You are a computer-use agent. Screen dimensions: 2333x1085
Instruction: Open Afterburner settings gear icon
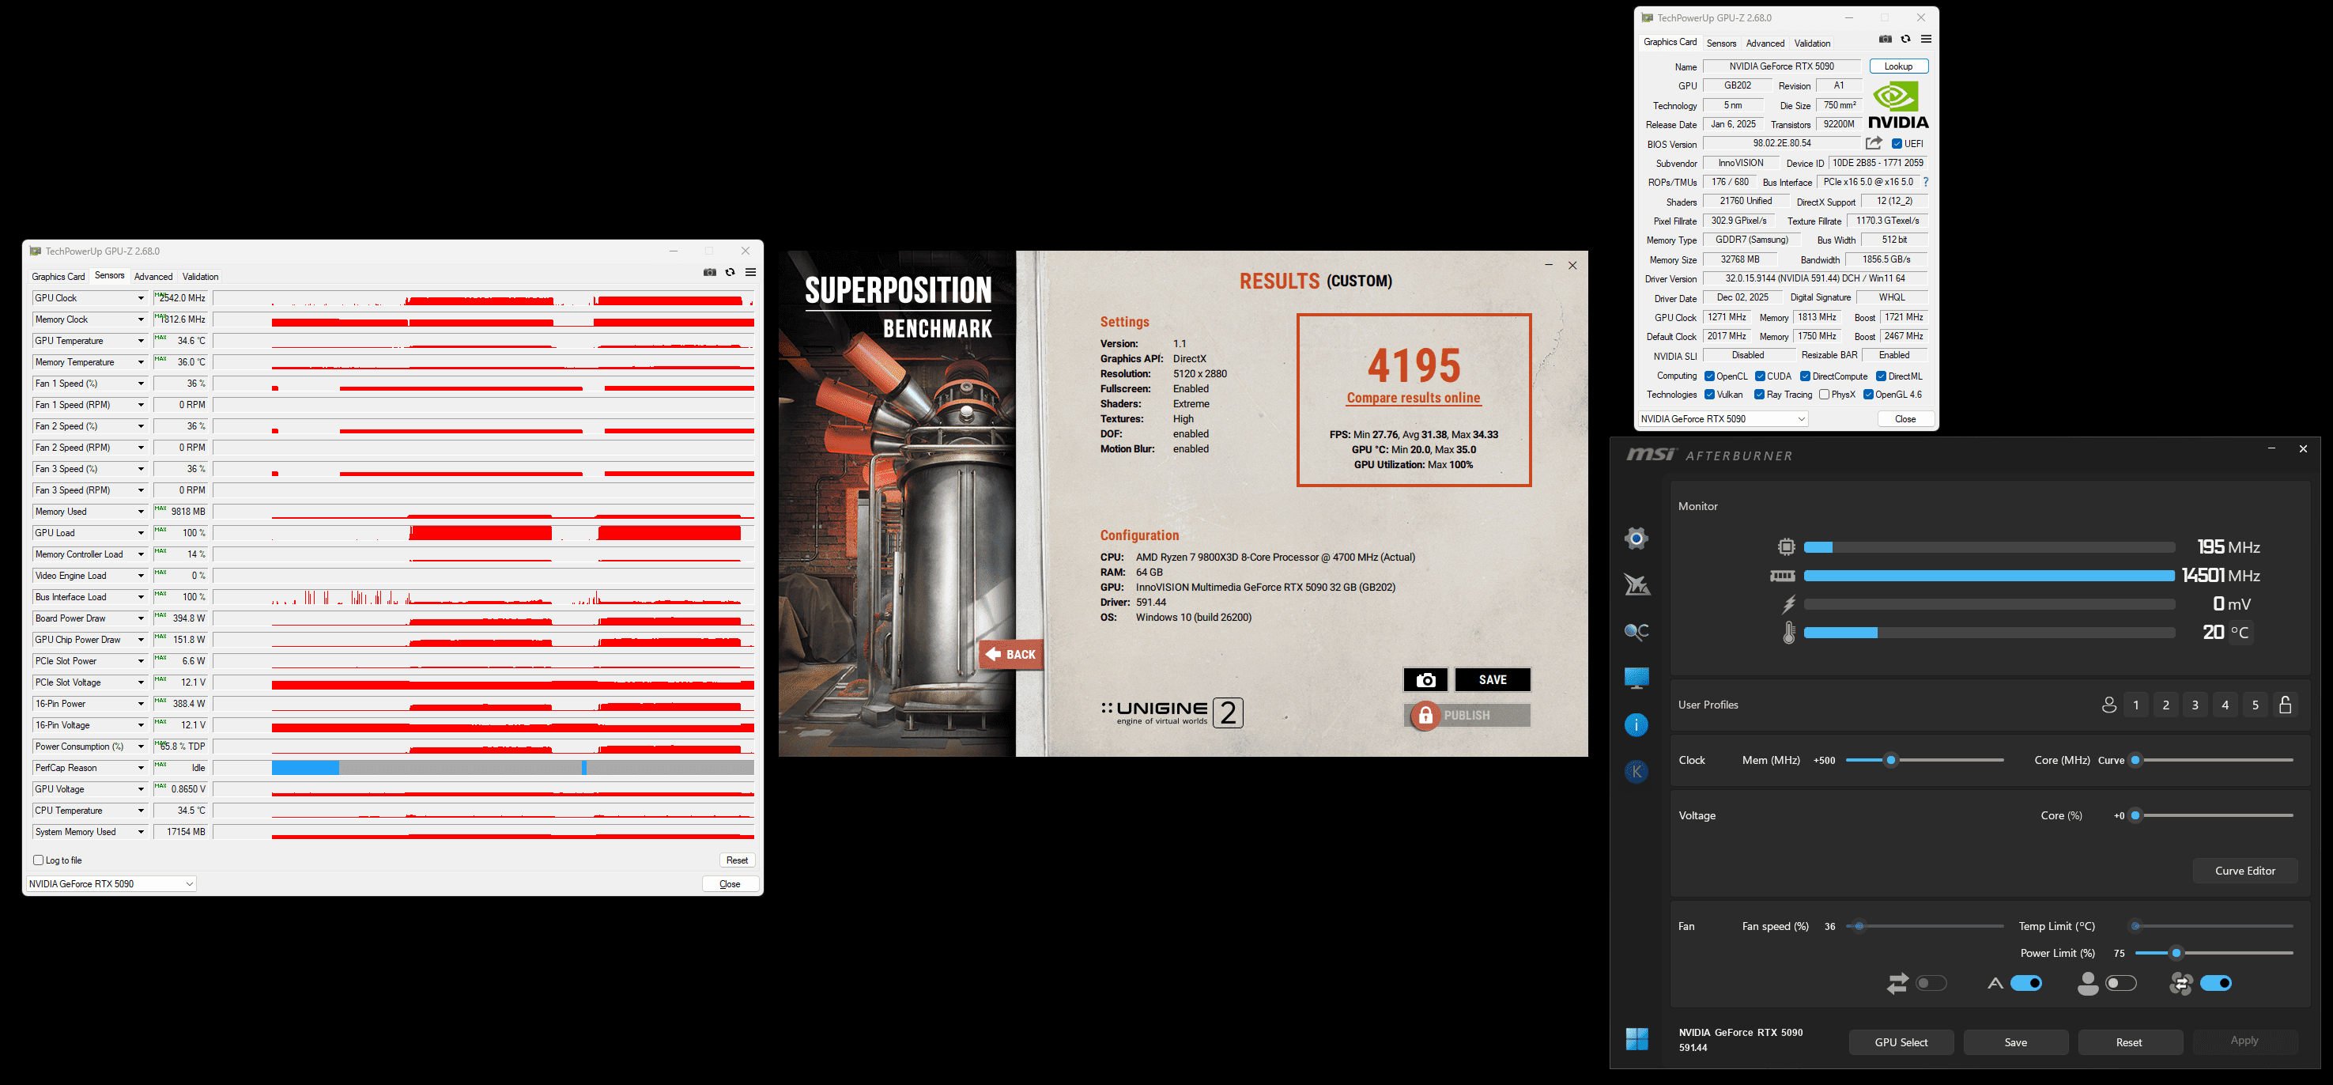[x=1636, y=539]
